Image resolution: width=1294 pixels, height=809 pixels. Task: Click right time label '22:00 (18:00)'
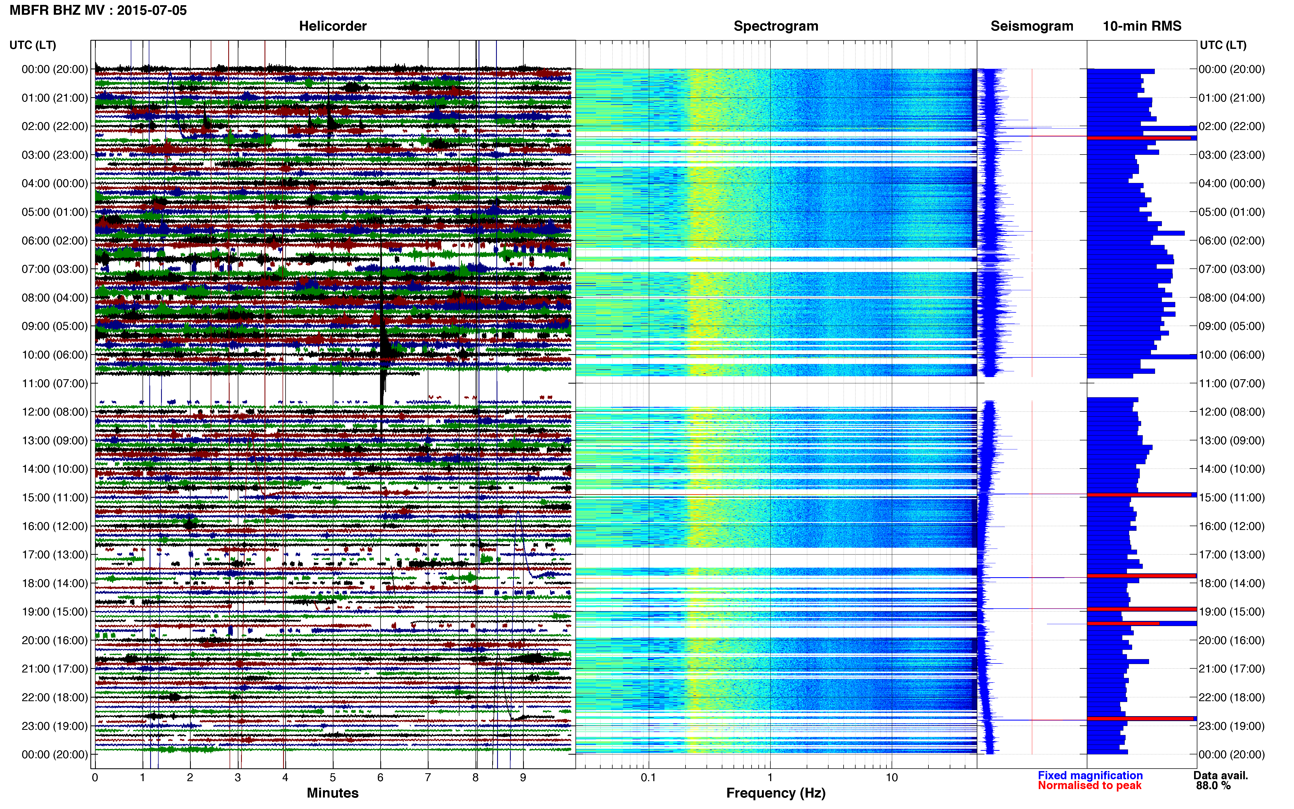pyautogui.click(x=1232, y=698)
